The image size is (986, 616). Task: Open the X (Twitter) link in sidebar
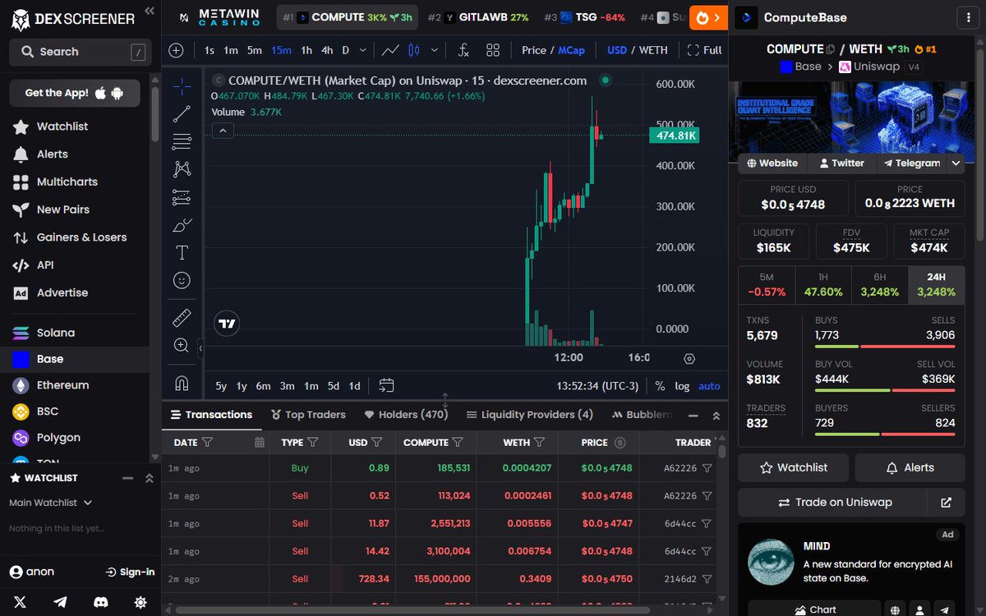[x=21, y=602]
